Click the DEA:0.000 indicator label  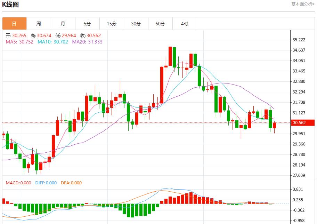coord(71,183)
